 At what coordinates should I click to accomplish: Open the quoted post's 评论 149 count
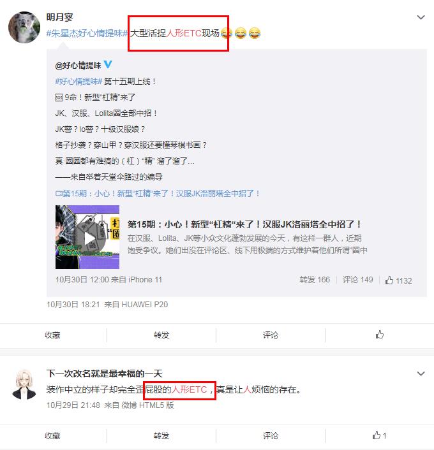click(x=357, y=280)
